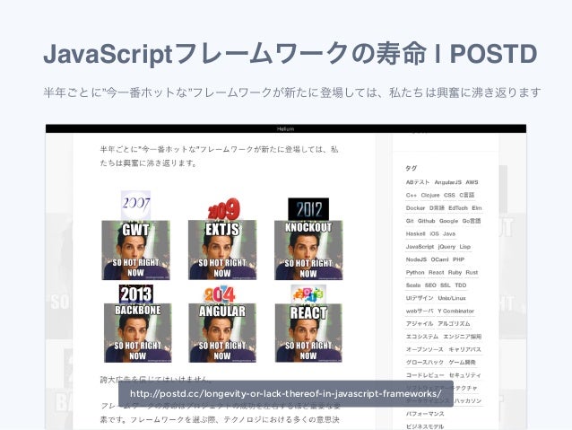This screenshot has width=572, height=430.
Task: Click the タグ sidebar heading
Action: pos(411,168)
